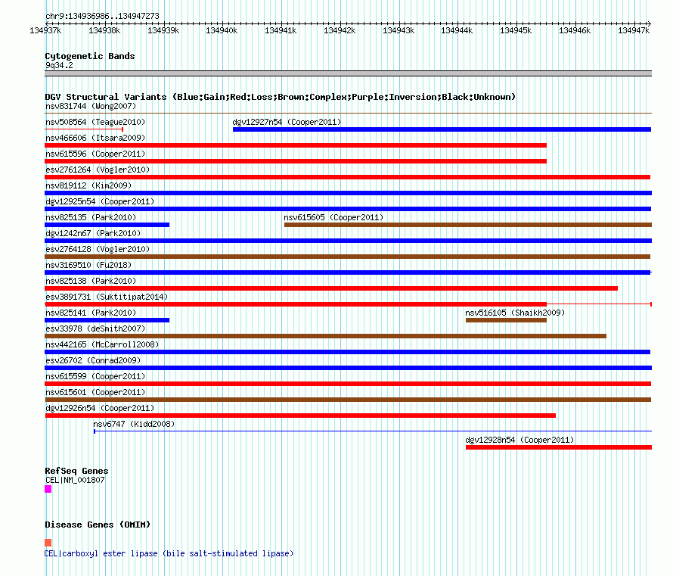
Task: Open esv2761264 (Vogler2010) variant label
Action: point(98,170)
